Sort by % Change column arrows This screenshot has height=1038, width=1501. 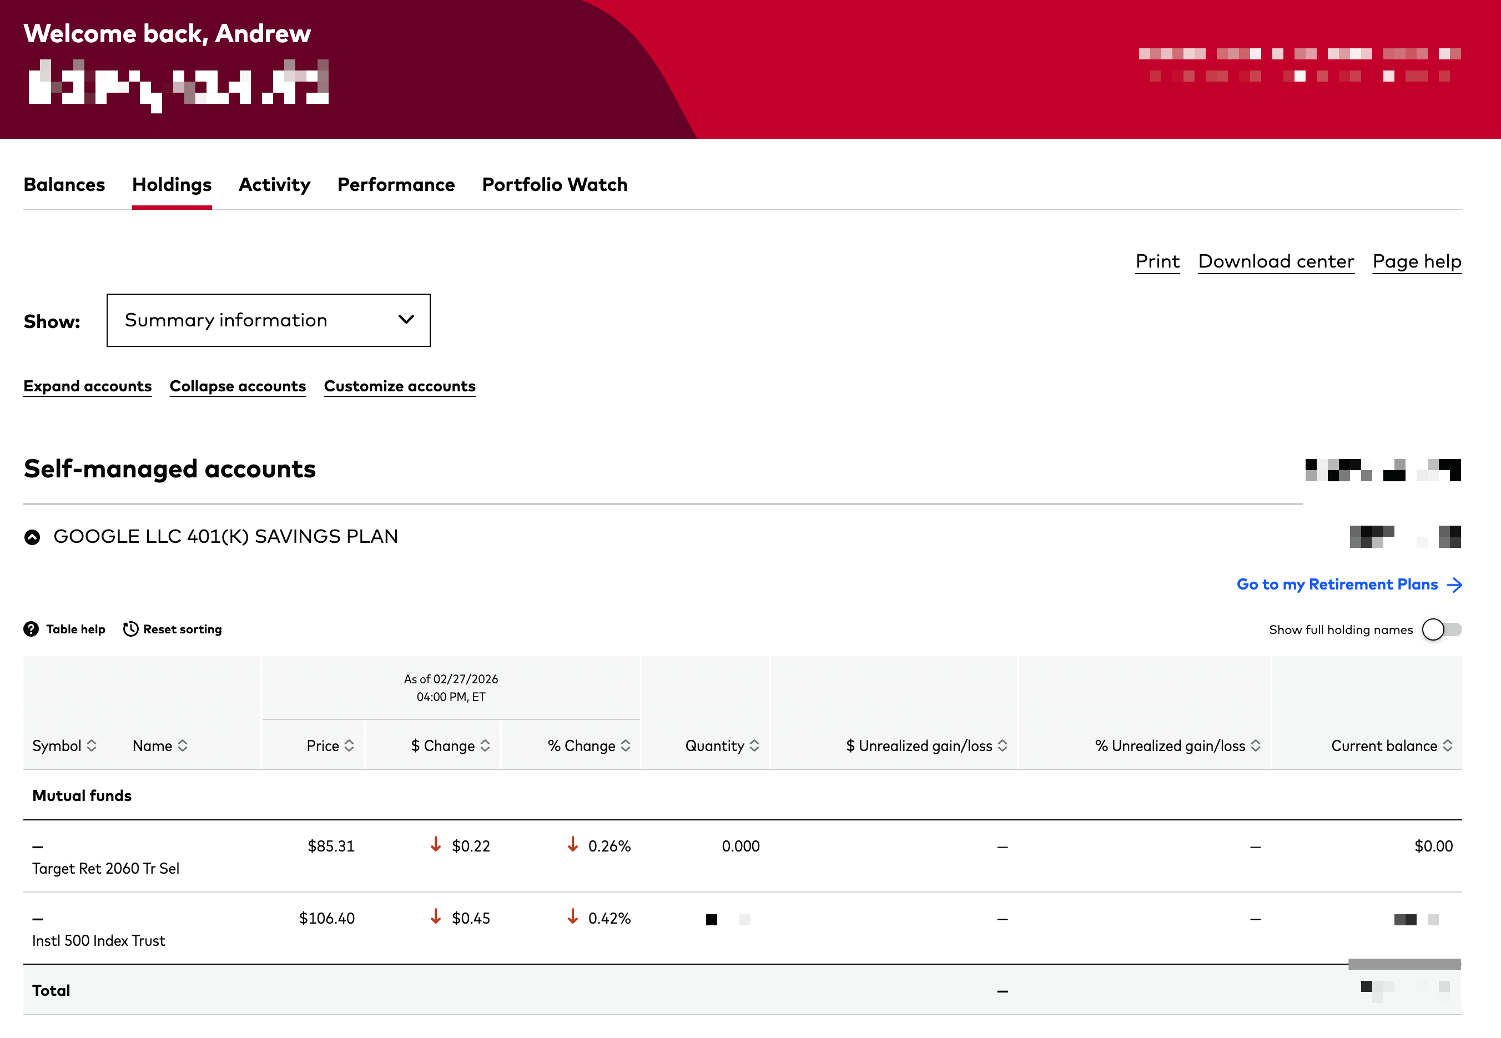626,745
